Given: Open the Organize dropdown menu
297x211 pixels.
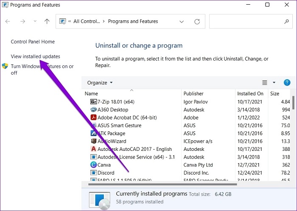Looking at the screenshot, I should 100,83.
